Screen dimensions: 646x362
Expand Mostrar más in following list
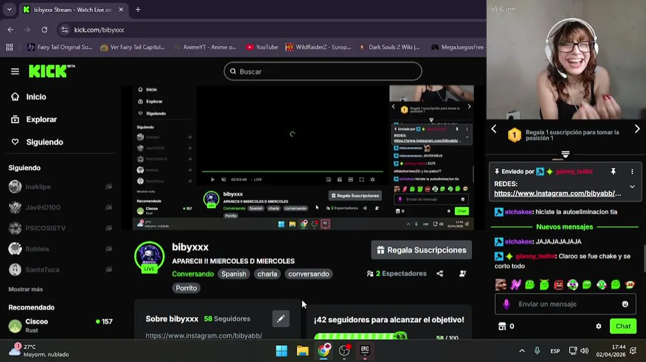(x=26, y=289)
